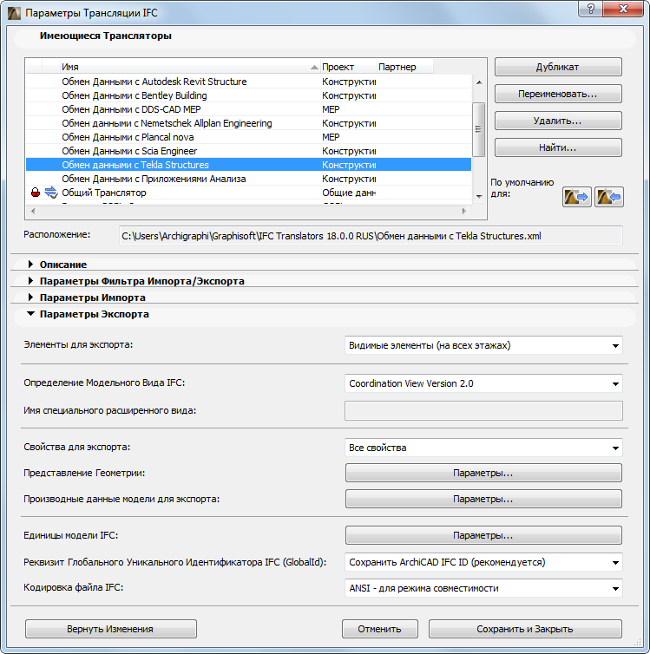This screenshot has height=654, width=650.
Task: Click the horizontal scroll right arrow
Action: pyautogui.click(x=464, y=211)
